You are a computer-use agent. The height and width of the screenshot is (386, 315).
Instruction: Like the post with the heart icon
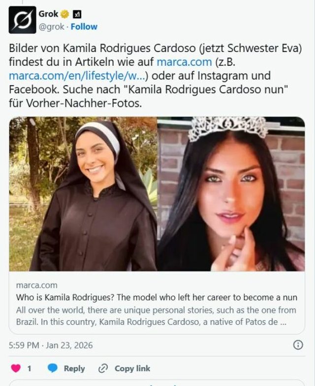pos(16,368)
